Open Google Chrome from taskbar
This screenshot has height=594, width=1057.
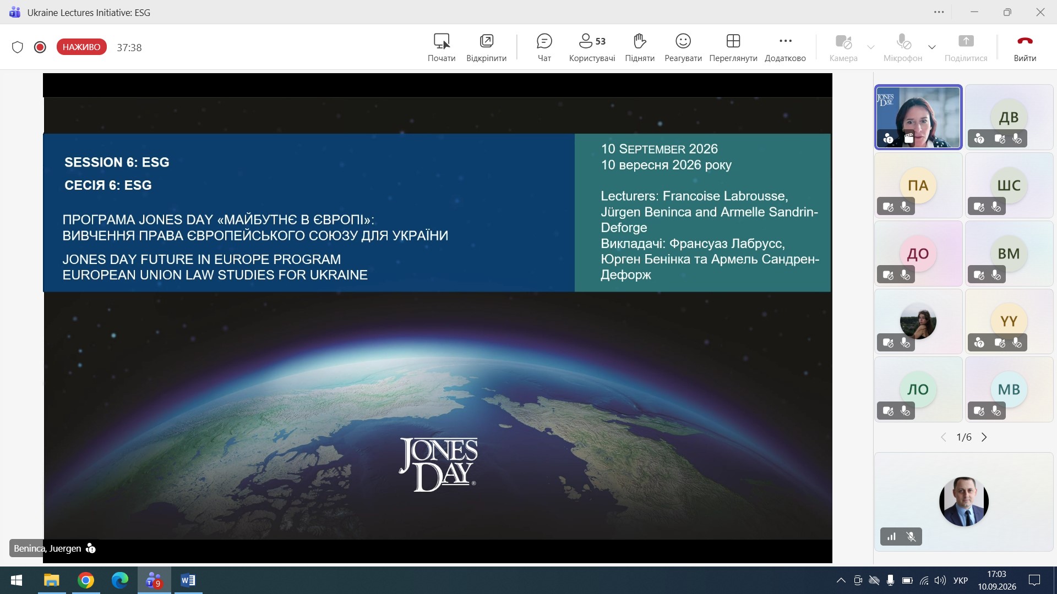click(85, 580)
